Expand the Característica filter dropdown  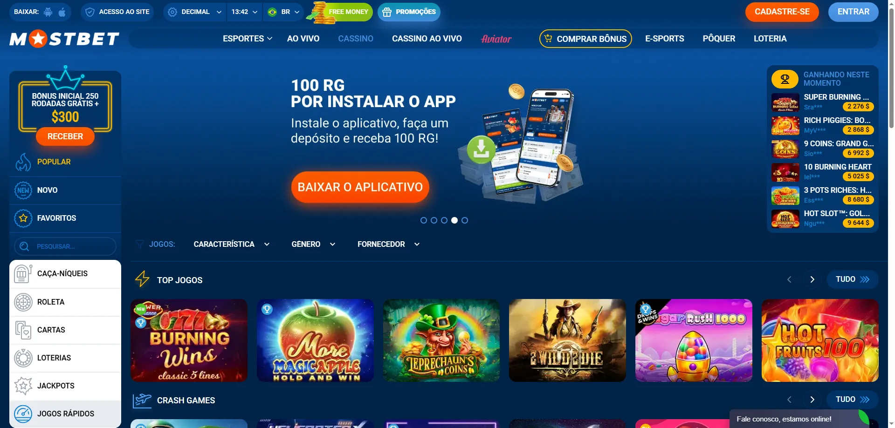[x=232, y=244]
